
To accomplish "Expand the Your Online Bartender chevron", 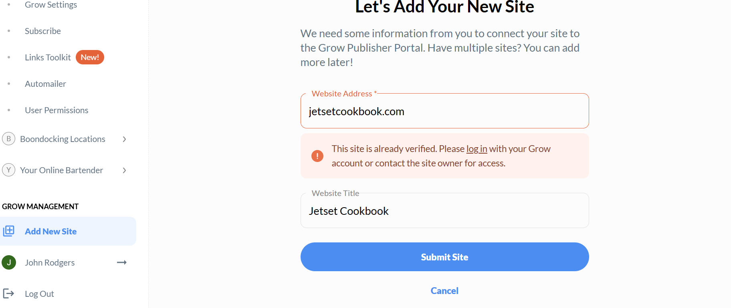I will click(x=125, y=170).
